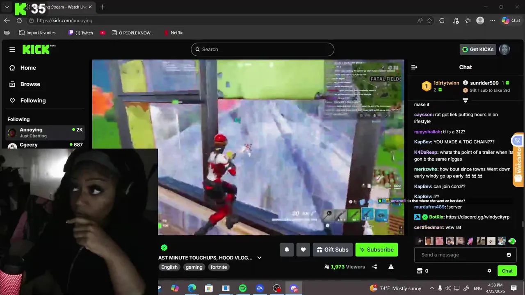The height and width of the screenshot is (295, 525).
Task: Click the BotRix username in chat
Action: (436, 217)
